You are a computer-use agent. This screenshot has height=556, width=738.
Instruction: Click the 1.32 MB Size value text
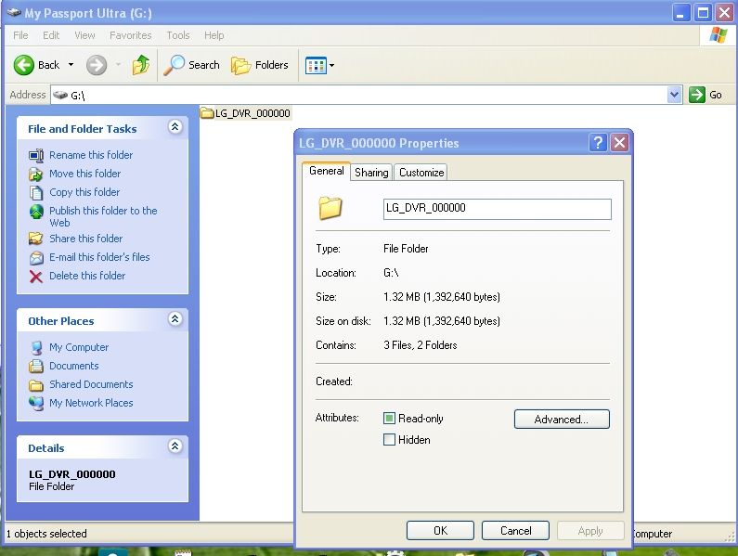click(442, 297)
